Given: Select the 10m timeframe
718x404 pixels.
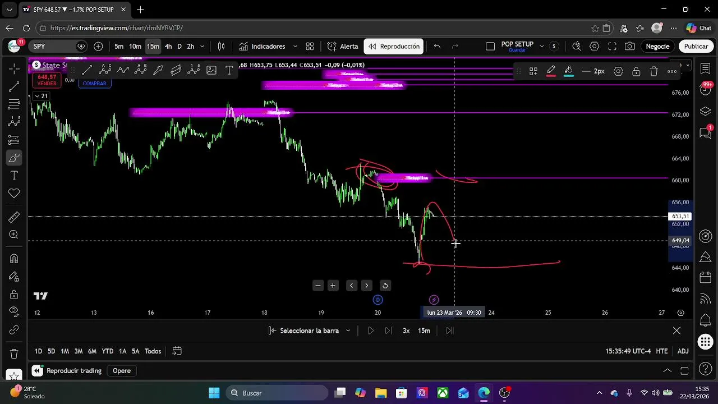Looking at the screenshot, I should [x=135, y=47].
